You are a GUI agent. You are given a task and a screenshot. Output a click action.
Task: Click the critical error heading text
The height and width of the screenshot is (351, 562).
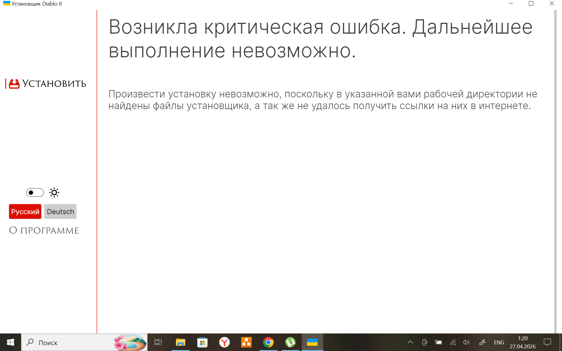[321, 39]
